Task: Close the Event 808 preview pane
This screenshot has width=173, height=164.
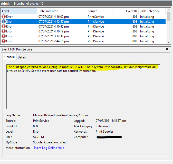Action: click(x=167, y=49)
